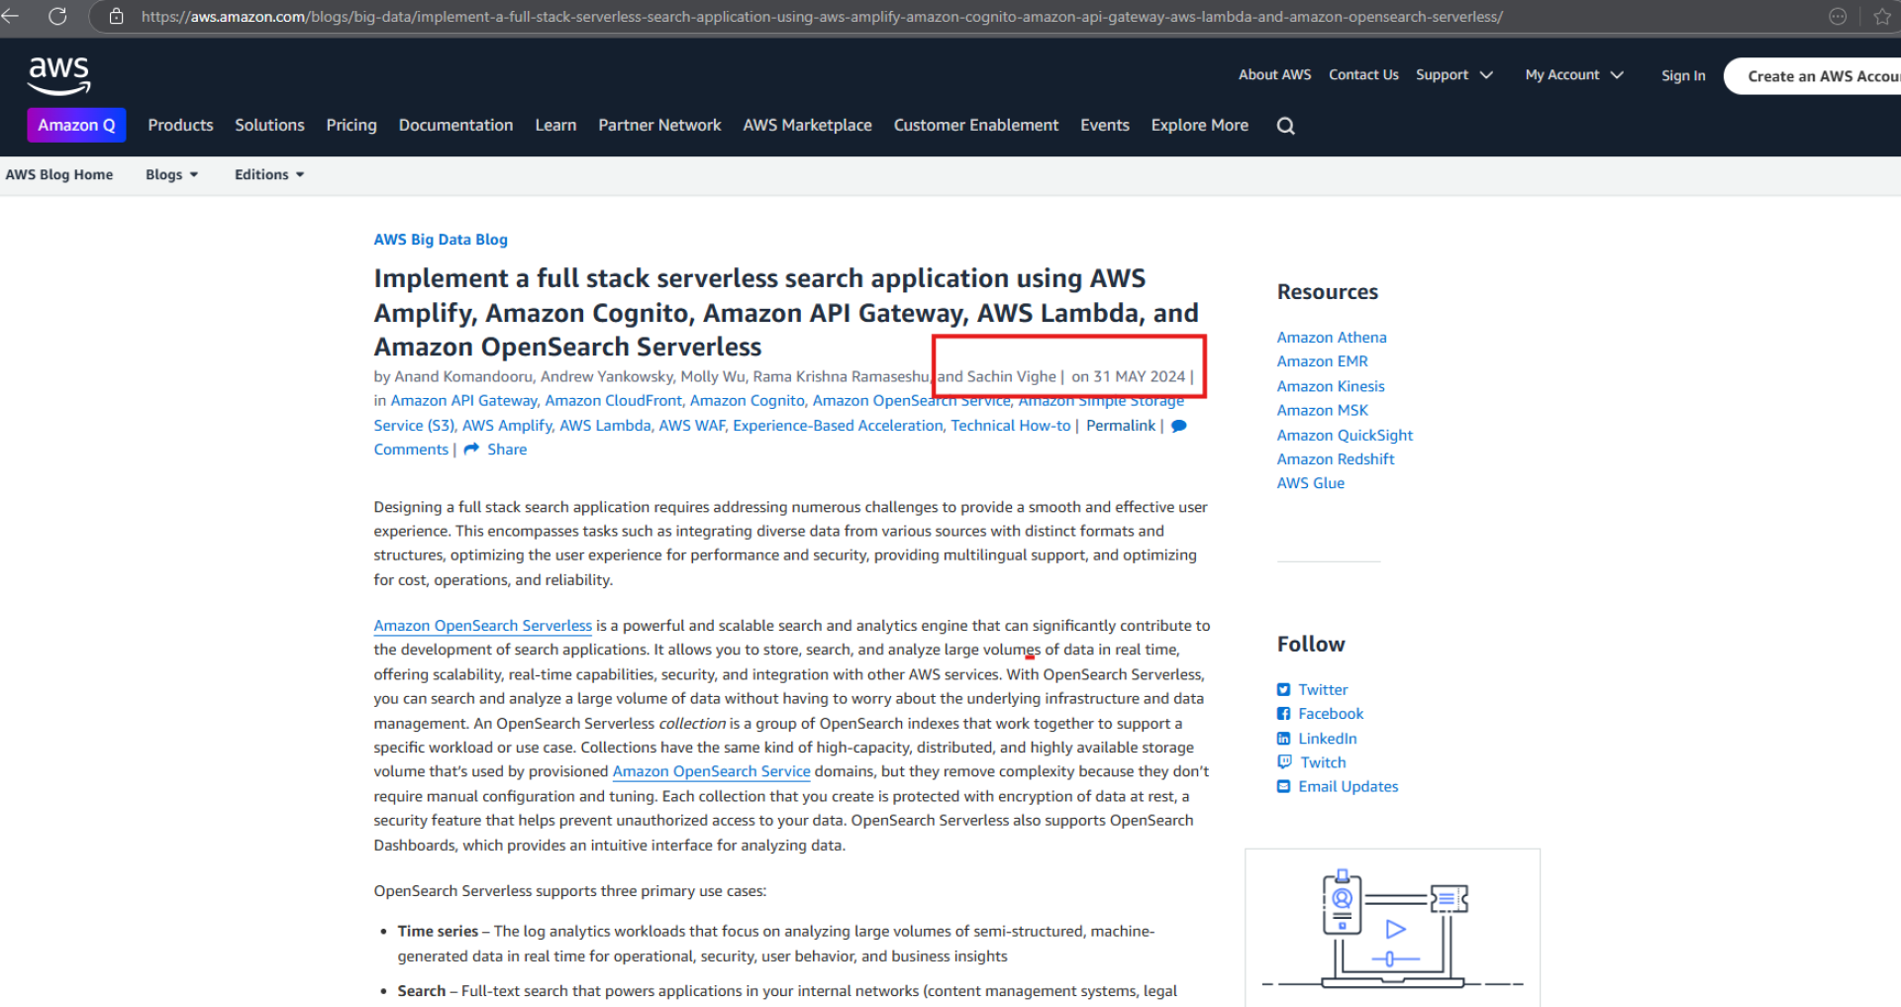Click inside the browser address bar
Image resolution: width=1901 pixels, height=1007 pixels.
click(x=594, y=16)
